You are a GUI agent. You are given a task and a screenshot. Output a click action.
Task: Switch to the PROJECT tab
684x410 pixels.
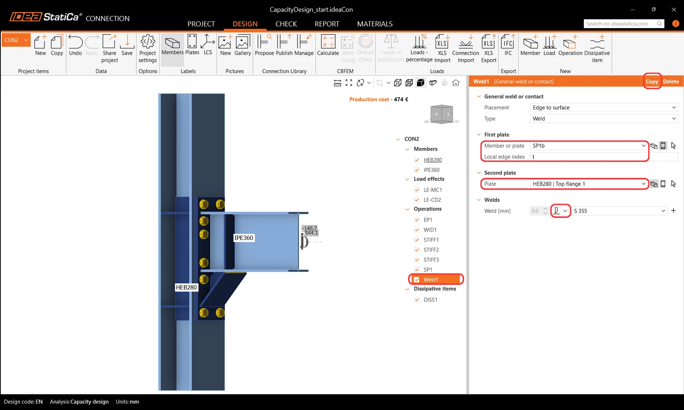click(x=201, y=24)
